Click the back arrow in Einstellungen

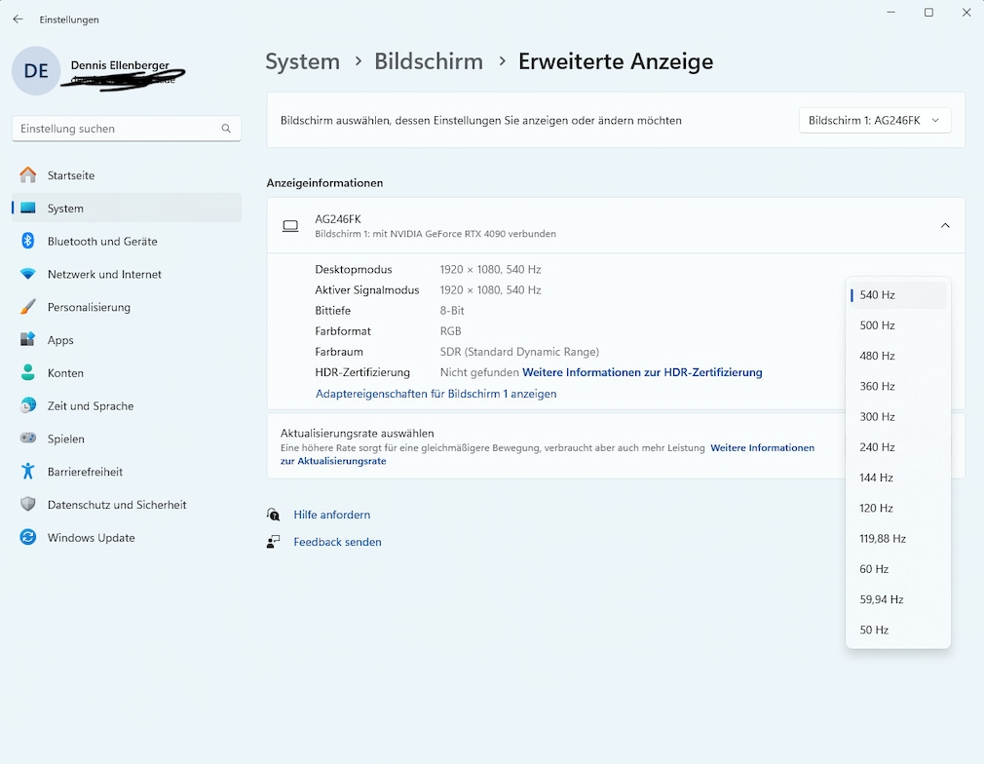point(18,19)
